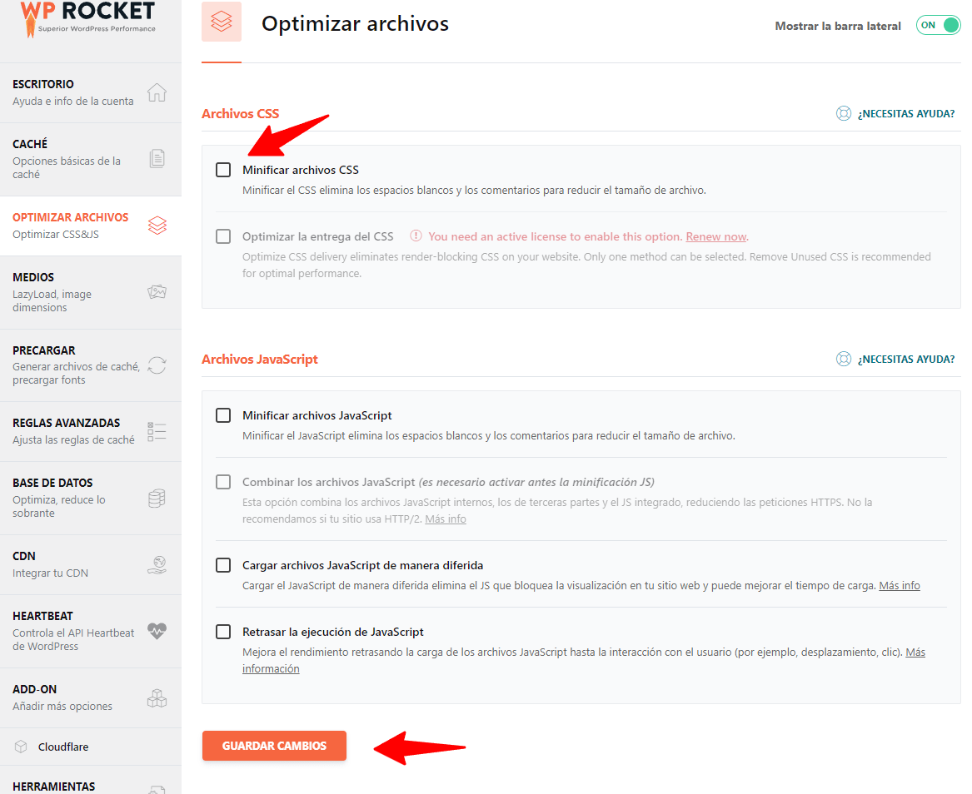
Task: Enable Minificar archivos CSS checkbox
Action: click(x=223, y=170)
